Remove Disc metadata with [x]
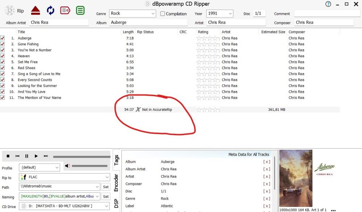Image resolution: width=362 pixels, height=212 pixels. click(x=267, y=191)
